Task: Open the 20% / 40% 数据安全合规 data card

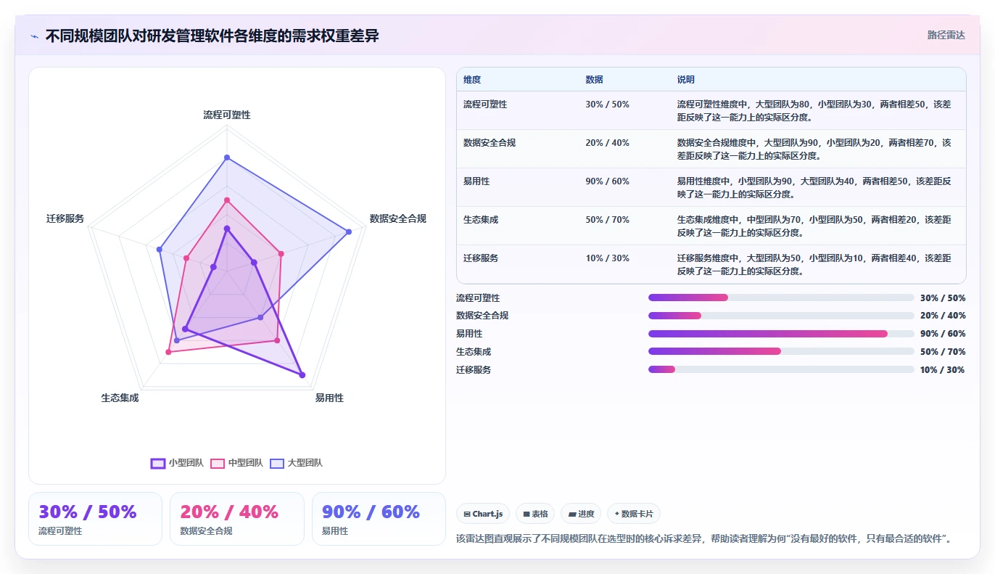Action: point(237,519)
